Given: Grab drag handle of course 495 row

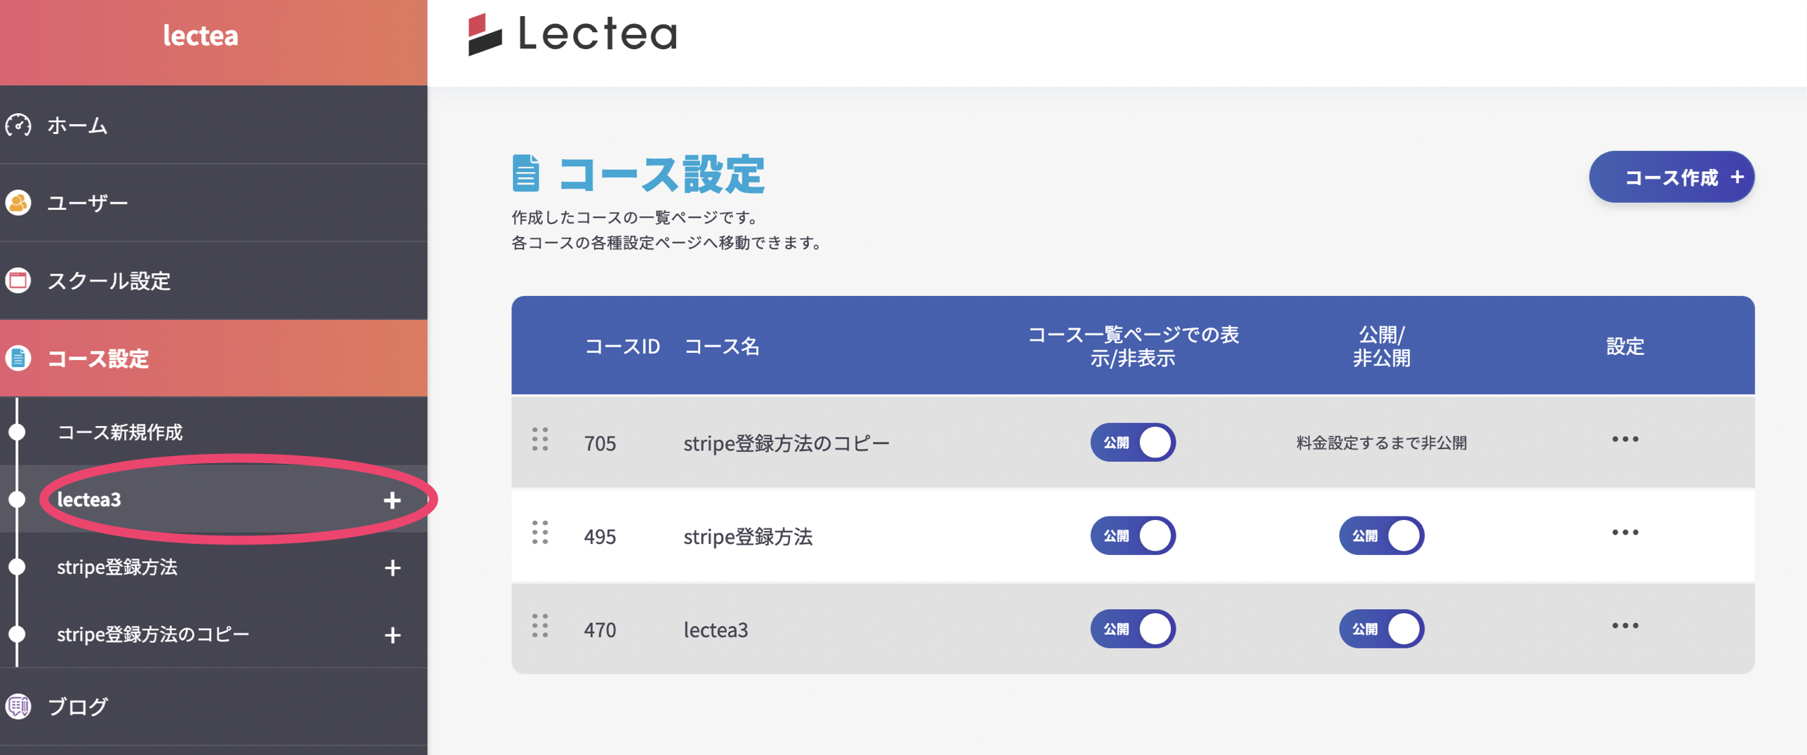Looking at the screenshot, I should pos(539,533).
